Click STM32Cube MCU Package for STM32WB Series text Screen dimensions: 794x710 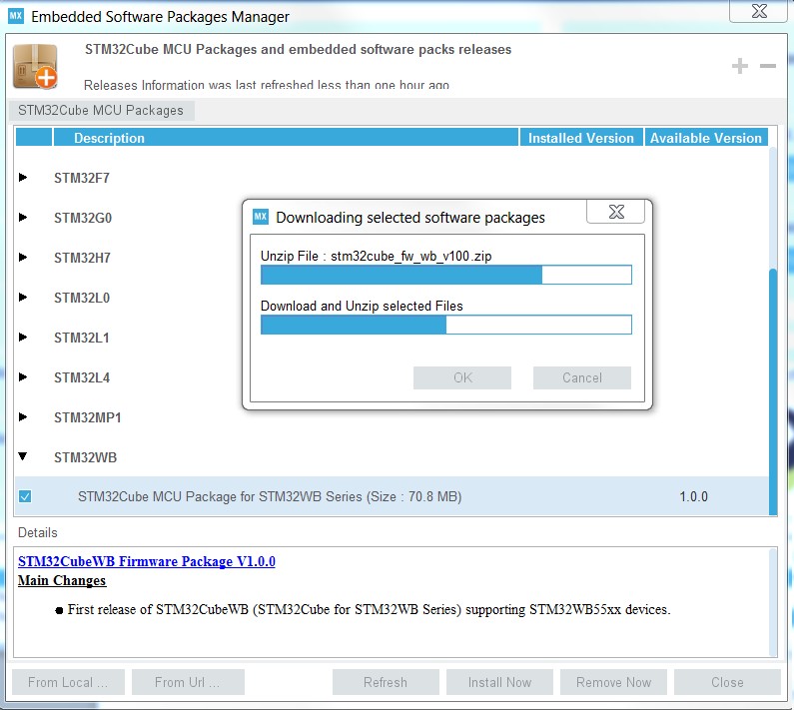point(270,496)
